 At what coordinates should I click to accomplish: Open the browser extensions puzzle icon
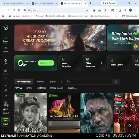click(x=105, y=10)
